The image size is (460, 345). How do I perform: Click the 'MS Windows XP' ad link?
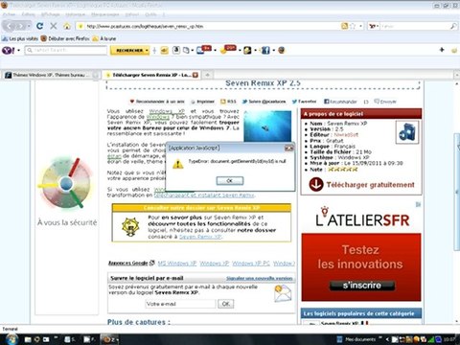coord(177,264)
